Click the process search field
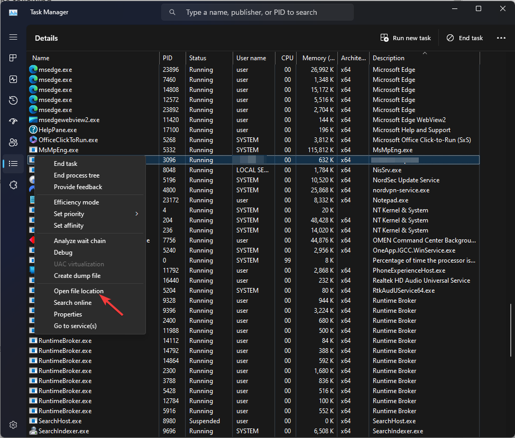The height and width of the screenshot is (438, 515). (x=257, y=12)
